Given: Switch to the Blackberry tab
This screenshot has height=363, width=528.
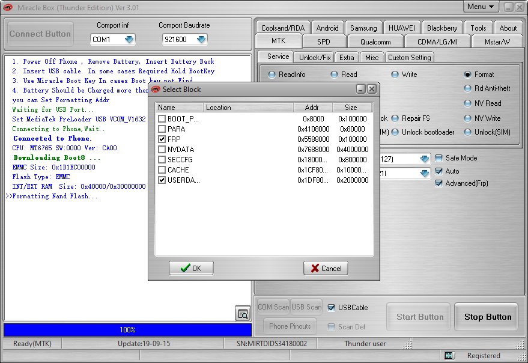Looking at the screenshot, I should 442,28.
